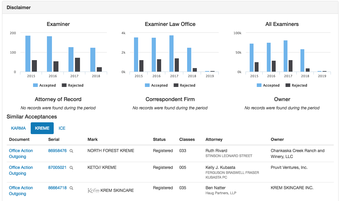Click magnifier icon next to serial 86958476

[x=71, y=151]
